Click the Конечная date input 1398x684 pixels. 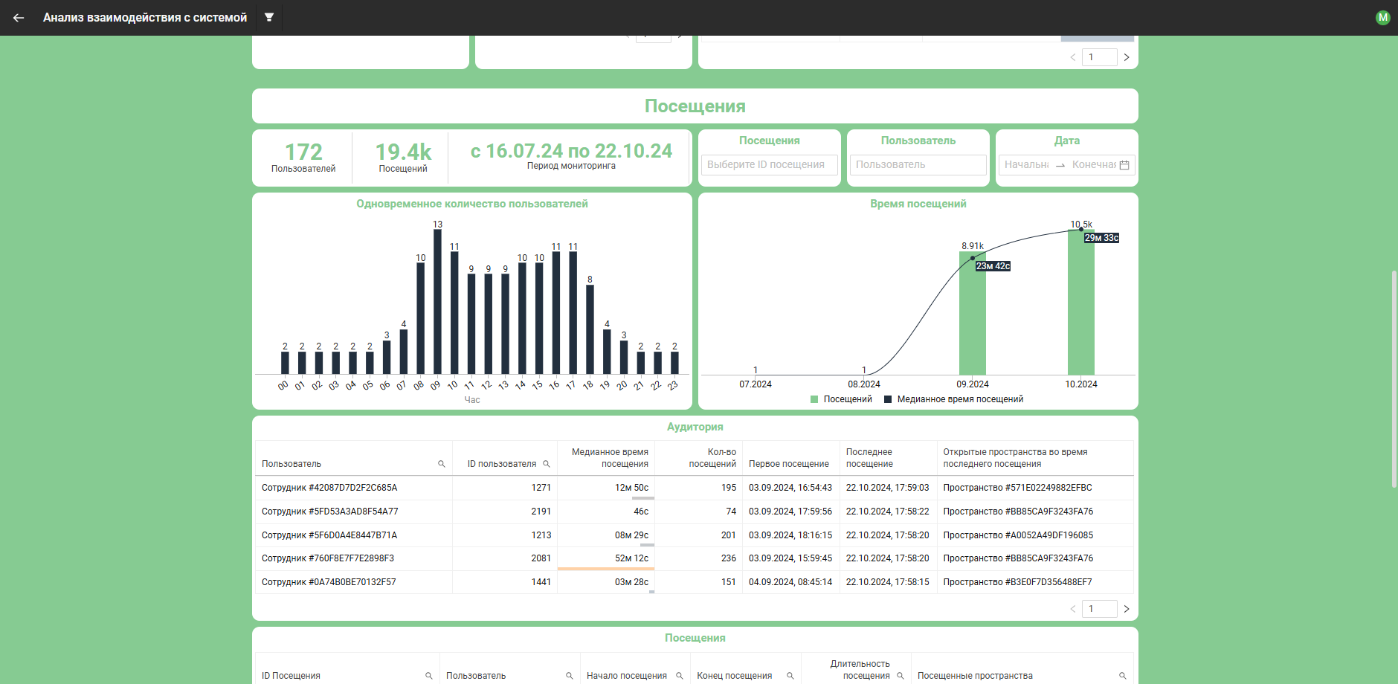tap(1094, 165)
